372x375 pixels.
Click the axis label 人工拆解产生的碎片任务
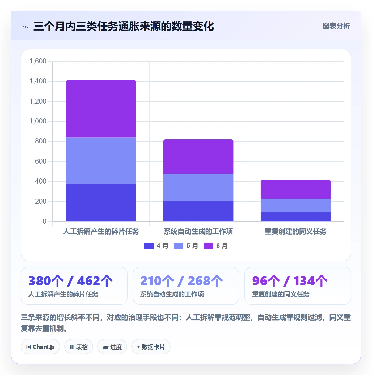pyautogui.click(x=101, y=231)
